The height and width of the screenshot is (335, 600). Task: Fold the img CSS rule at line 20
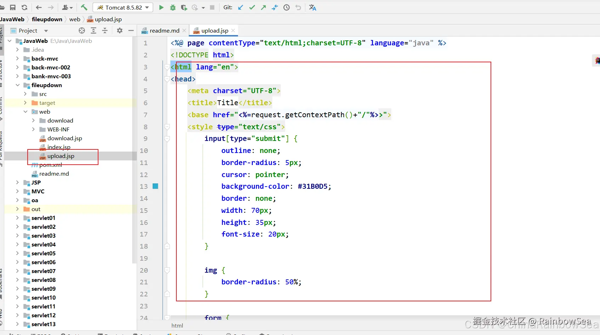tap(167, 270)
